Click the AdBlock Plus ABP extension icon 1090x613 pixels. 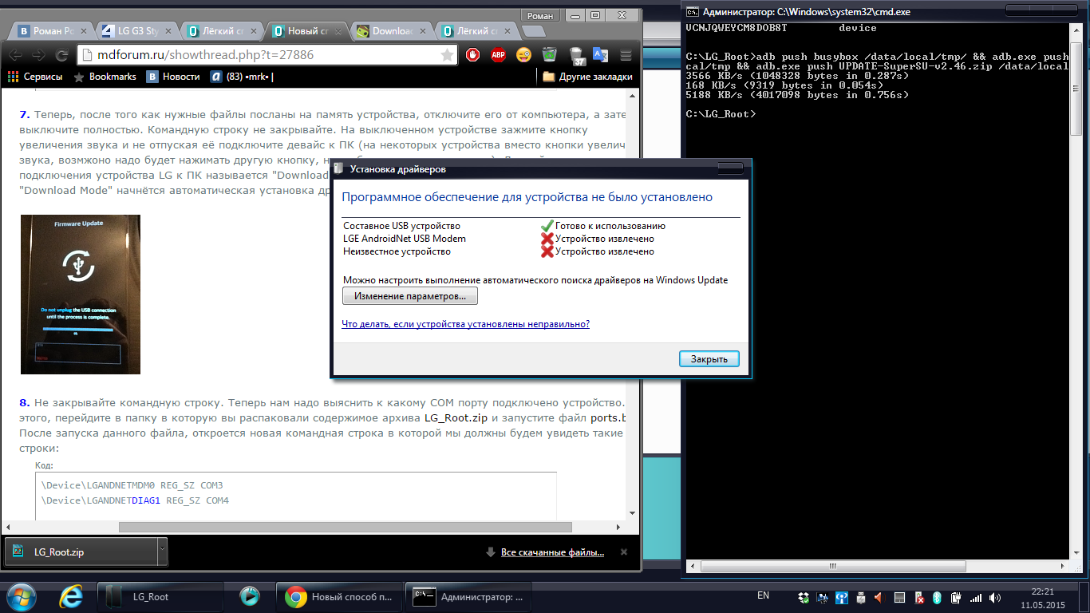click(x=498, y=55)
